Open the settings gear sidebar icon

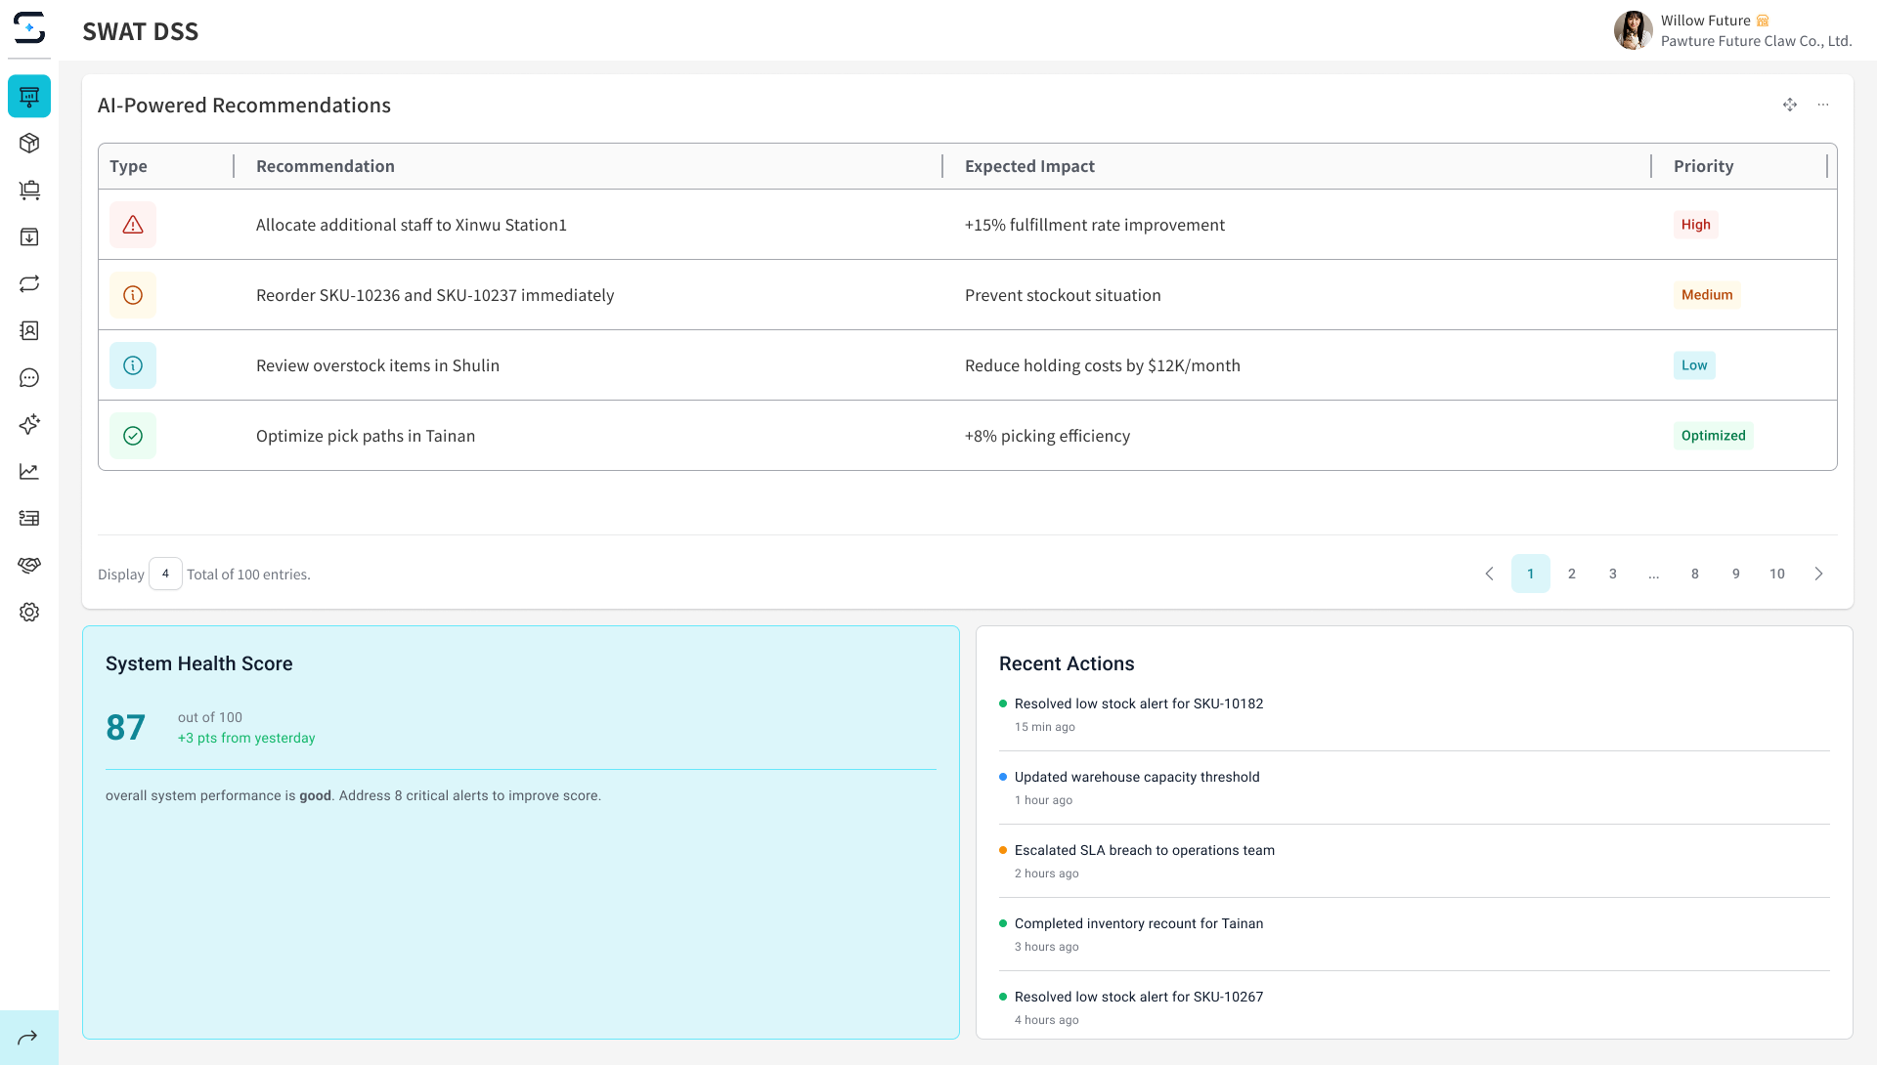click(x=29, y=613)
